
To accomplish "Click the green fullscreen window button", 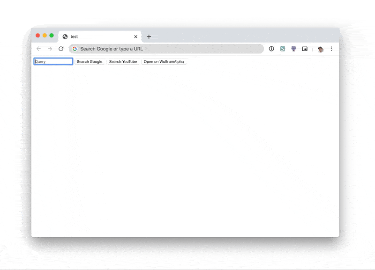I will coord(52,36).
